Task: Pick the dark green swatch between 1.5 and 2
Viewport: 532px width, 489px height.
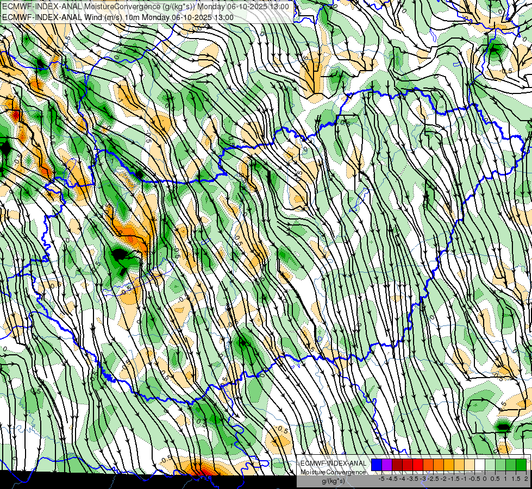Action: click(x=521, y=465)
